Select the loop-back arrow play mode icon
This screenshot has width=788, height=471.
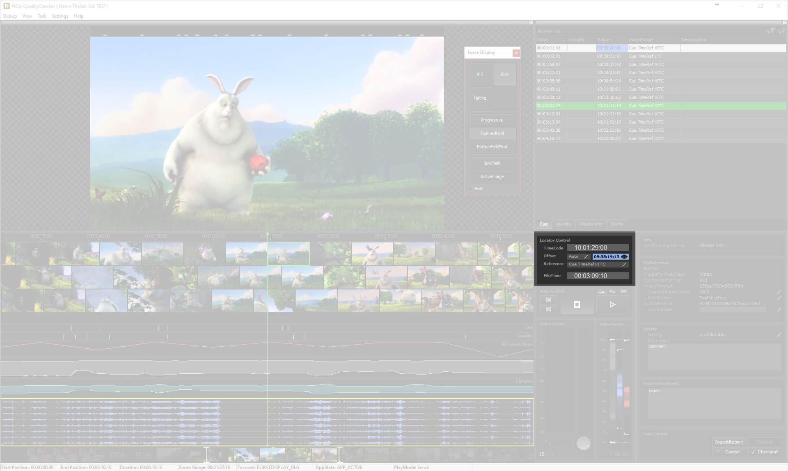point(612,291)
